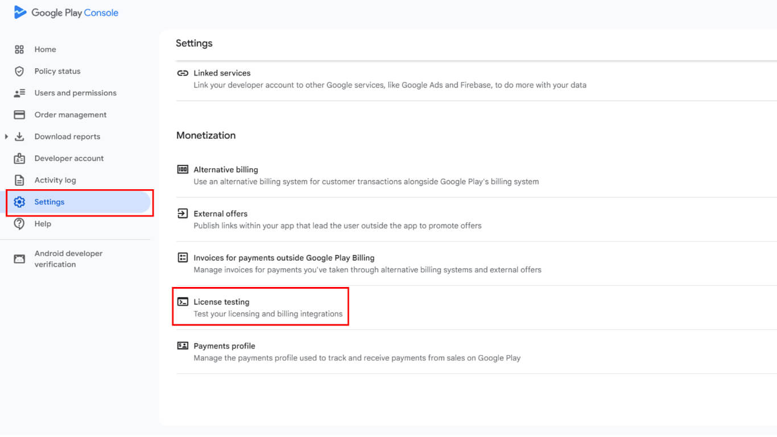Click the Policy status shield icon
The image size is (777, 437).
[x=19, y=71]
